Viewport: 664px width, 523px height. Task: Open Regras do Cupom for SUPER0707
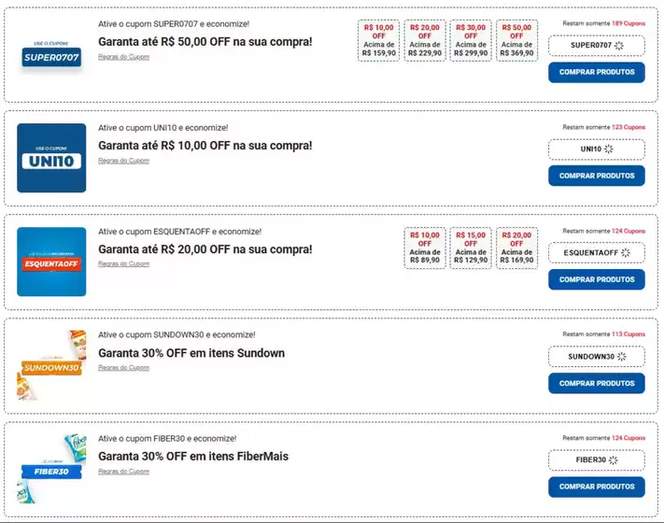click(123, 57)
